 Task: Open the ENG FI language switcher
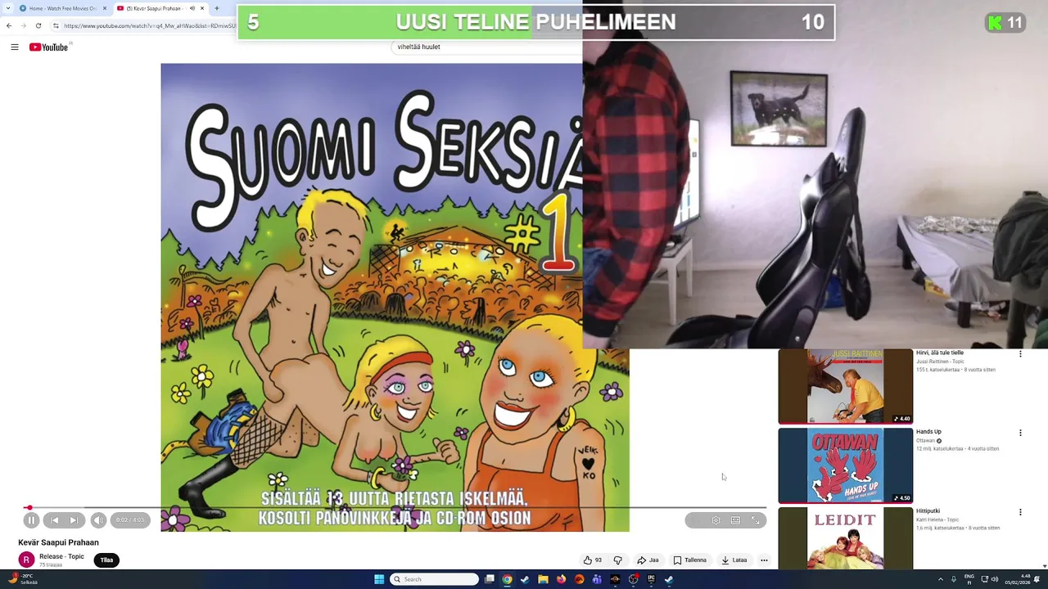tap(969, 579)
